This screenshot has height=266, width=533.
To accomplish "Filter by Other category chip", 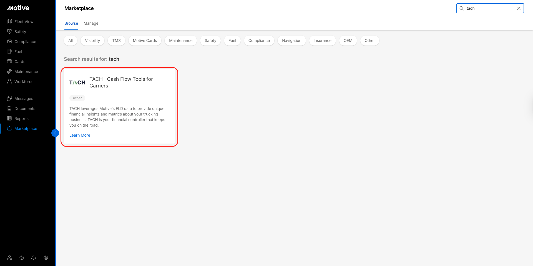I will pyautogui.click(x=370, y=41).
